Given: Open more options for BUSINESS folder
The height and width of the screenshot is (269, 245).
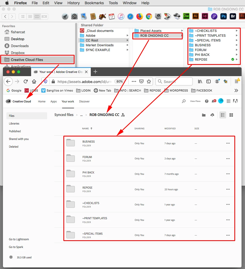Looking at the screenshot, I should (x=228, y=143).
